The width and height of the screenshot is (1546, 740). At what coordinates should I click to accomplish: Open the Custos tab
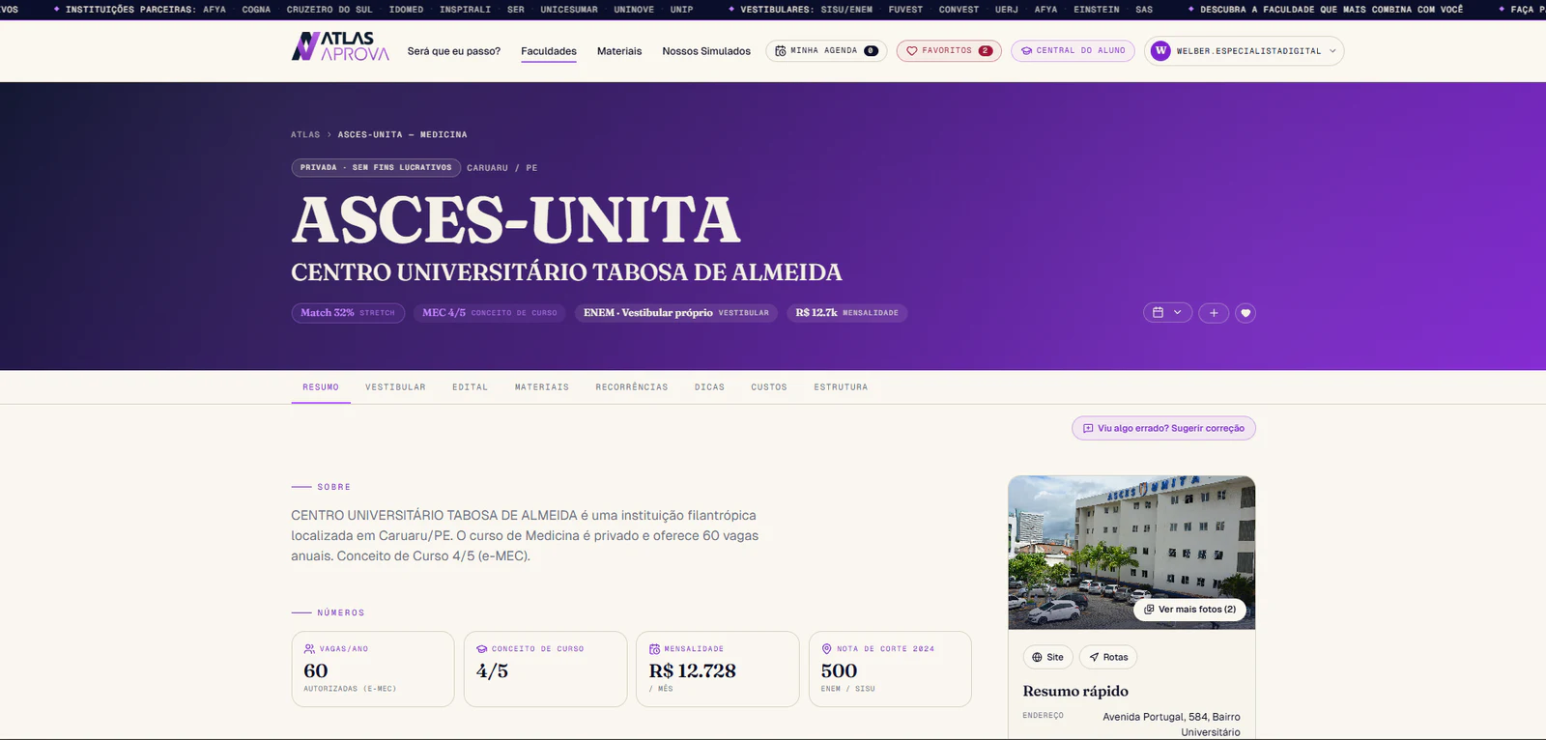click(x=769, y=387)
